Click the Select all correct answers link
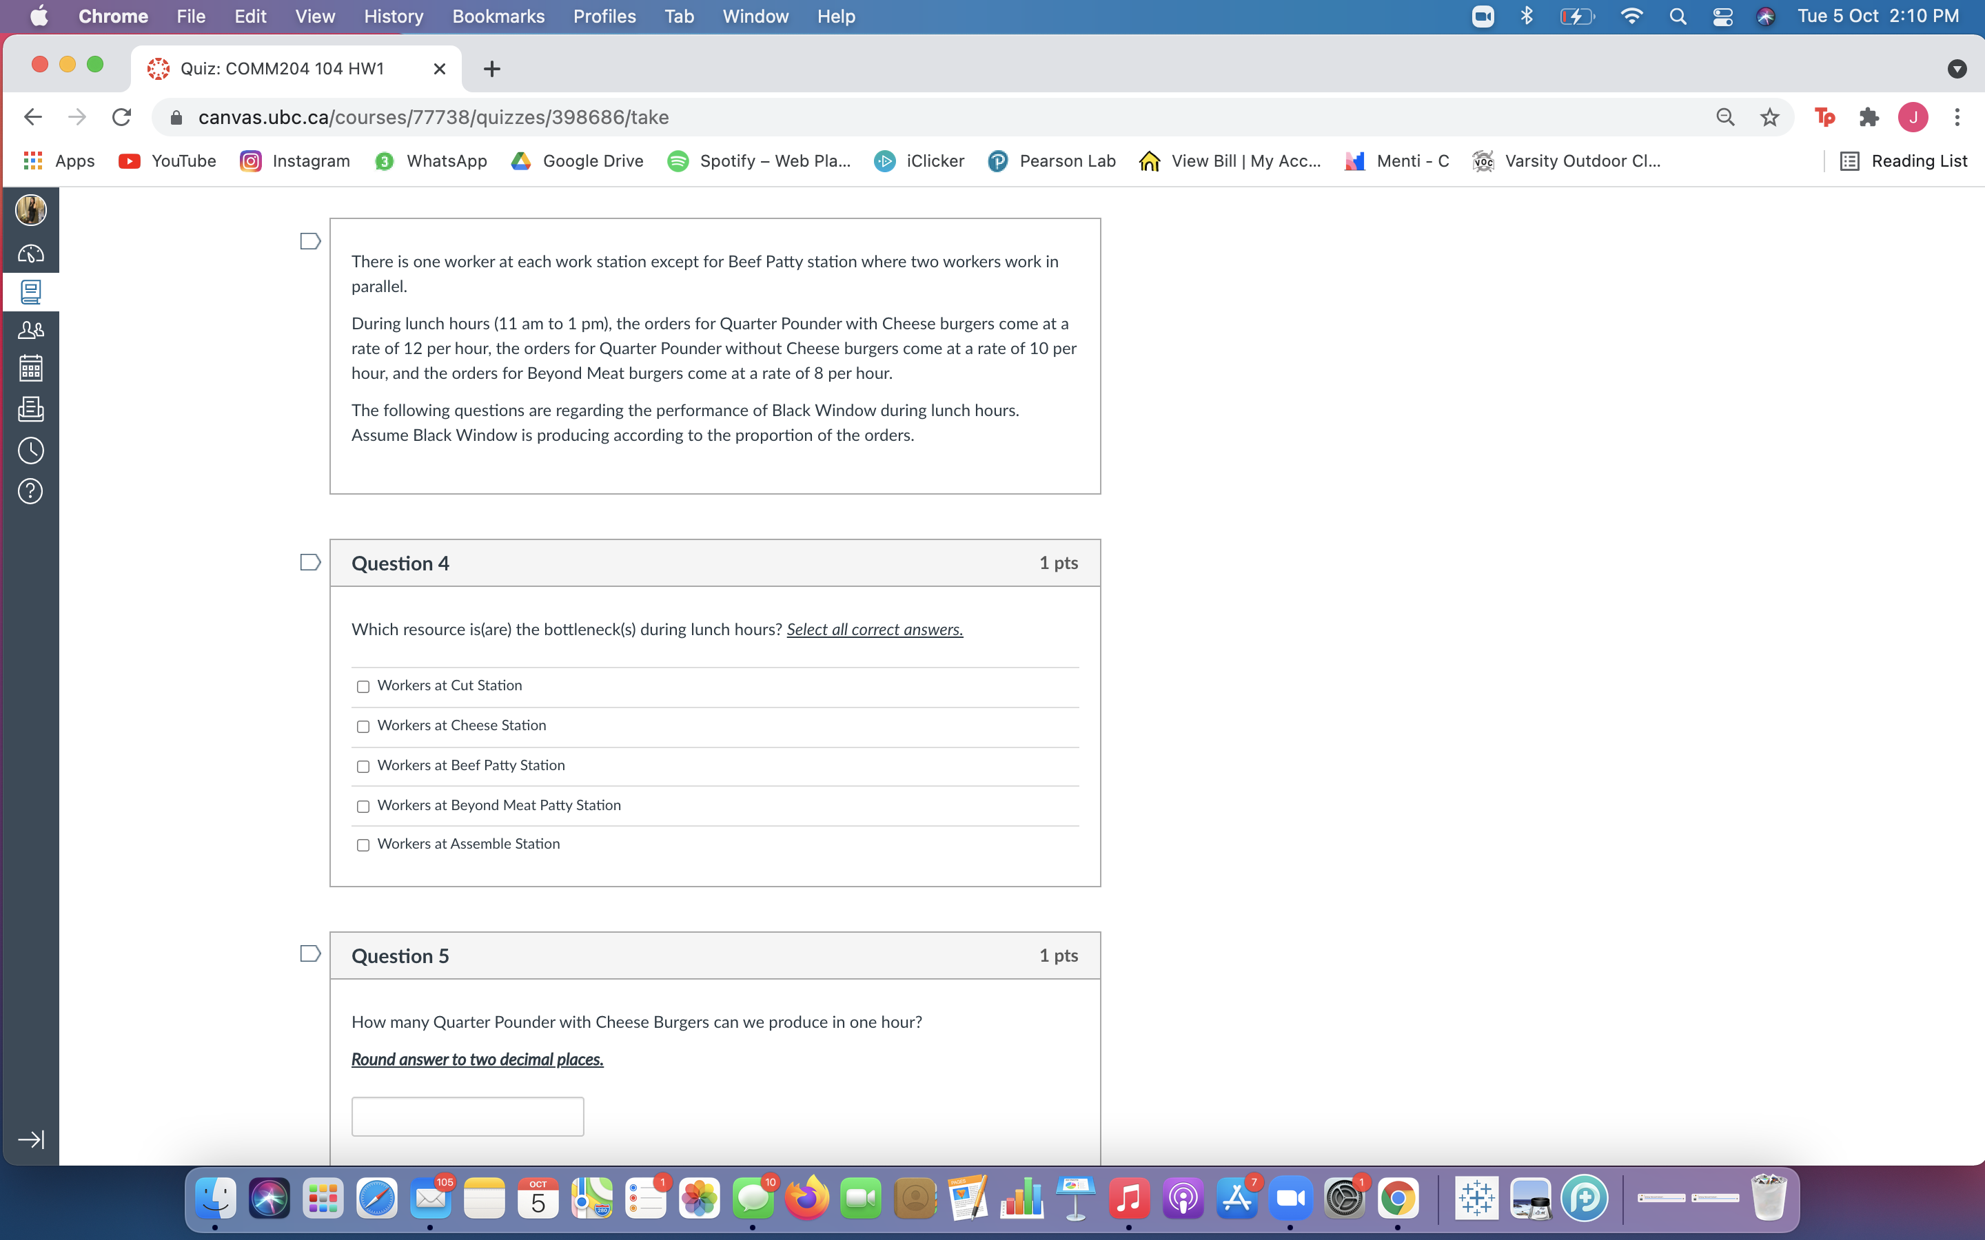 click(x=875, y=629)
